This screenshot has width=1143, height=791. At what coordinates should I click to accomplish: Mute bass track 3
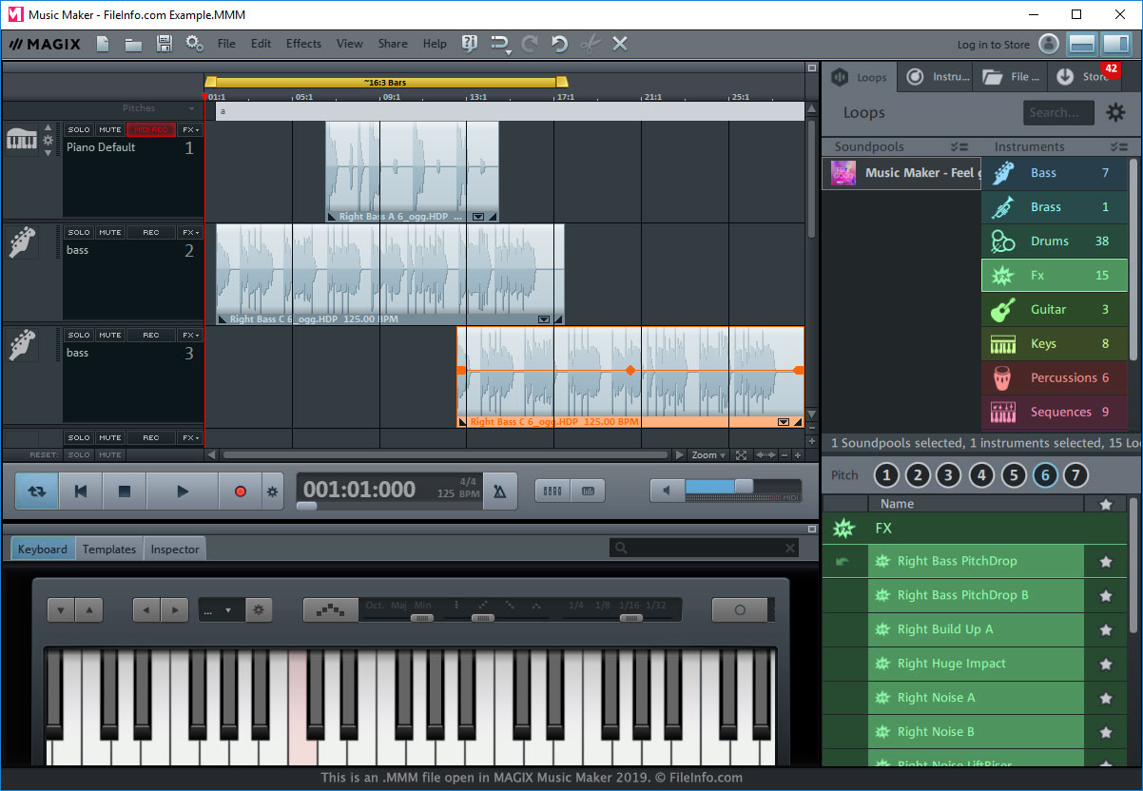tap(110, 335)
